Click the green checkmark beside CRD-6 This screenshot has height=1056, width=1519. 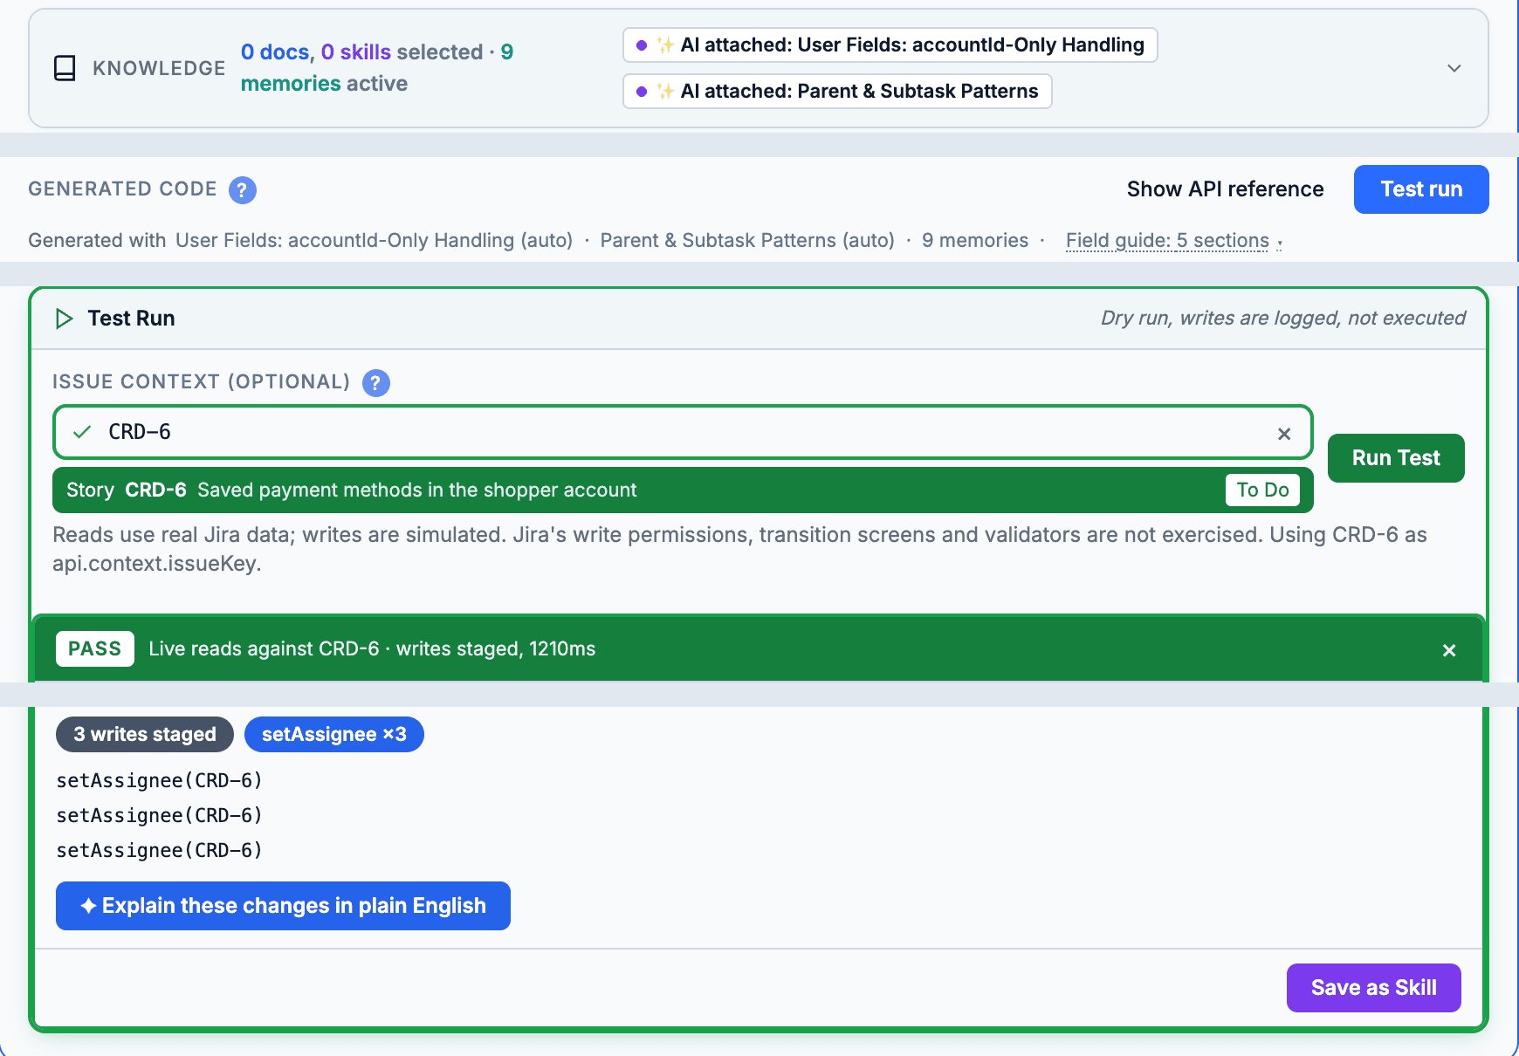(82, 432)
